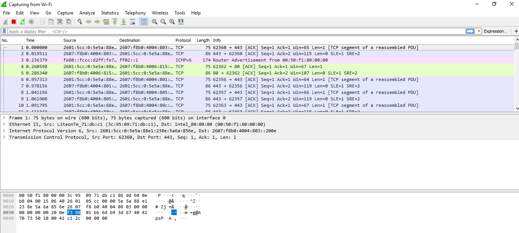Click the Apply a display filter field
Image resolution: width=519 pixels, height=233 pixels.
153,31
